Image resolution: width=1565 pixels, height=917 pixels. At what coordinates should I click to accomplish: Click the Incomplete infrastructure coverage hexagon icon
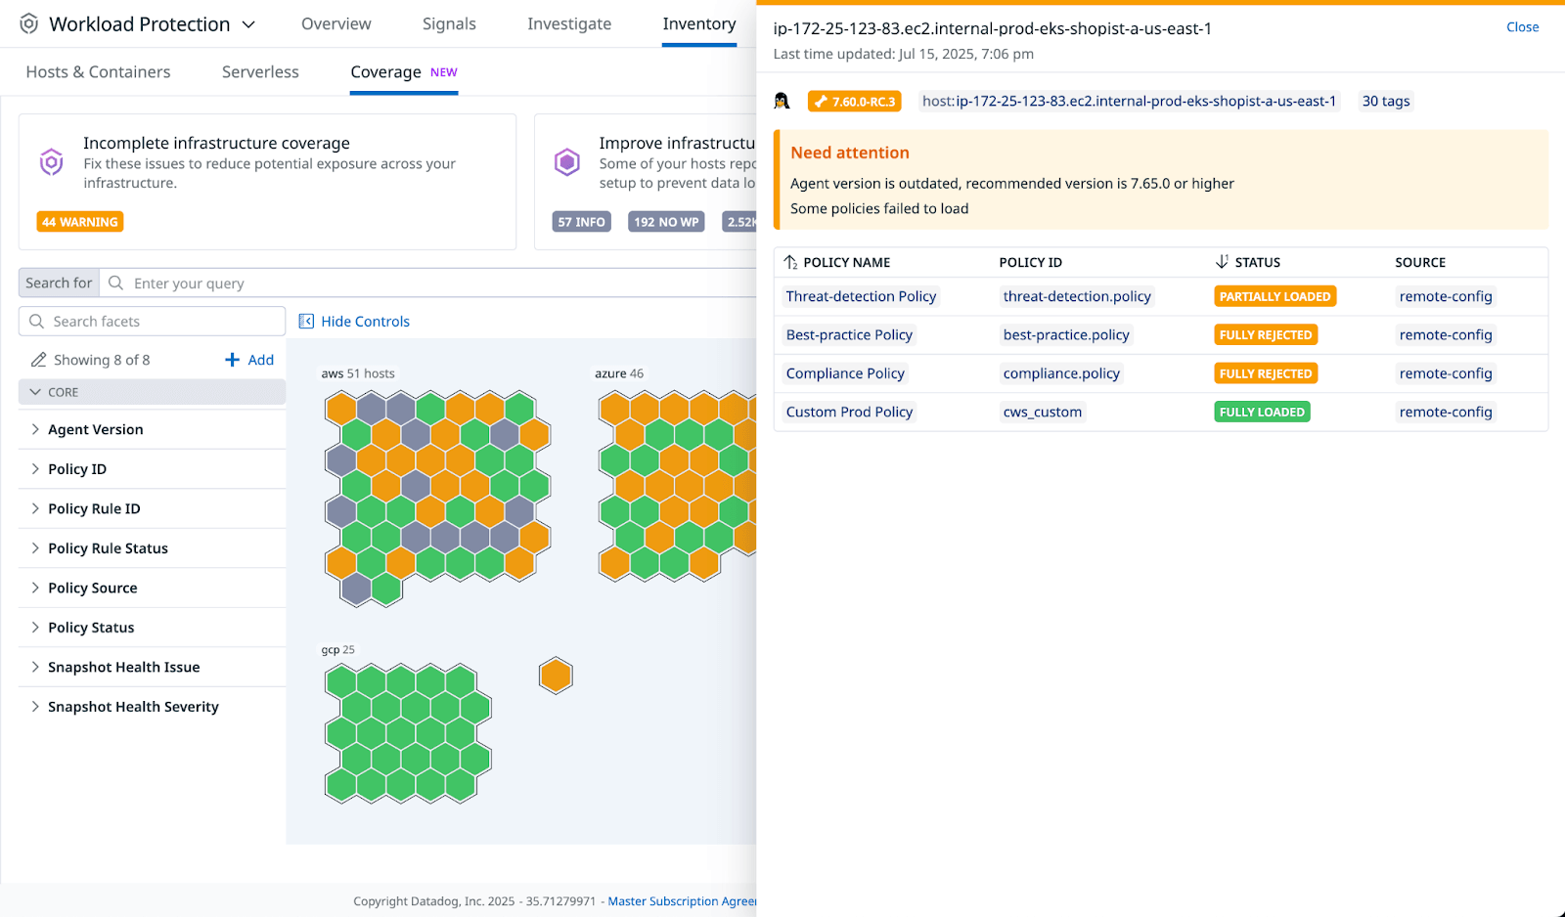(x=51, y=161)
